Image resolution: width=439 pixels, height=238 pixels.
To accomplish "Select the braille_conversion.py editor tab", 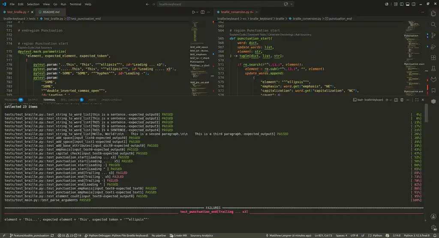I will 237,12.
